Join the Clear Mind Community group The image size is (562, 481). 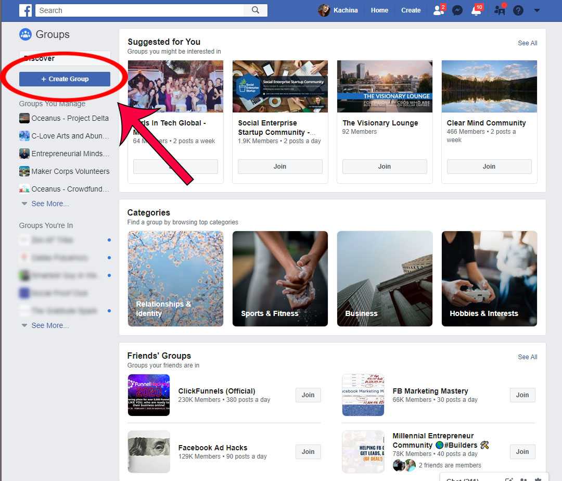tap(489, 166)
